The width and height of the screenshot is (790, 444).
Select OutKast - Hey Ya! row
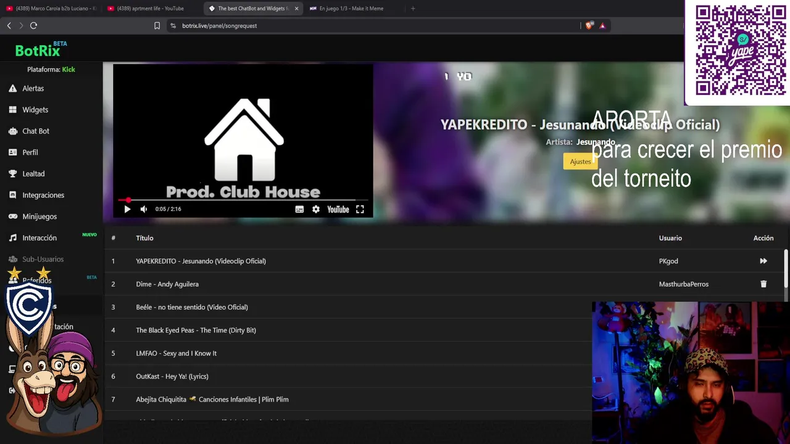point(348,376)
